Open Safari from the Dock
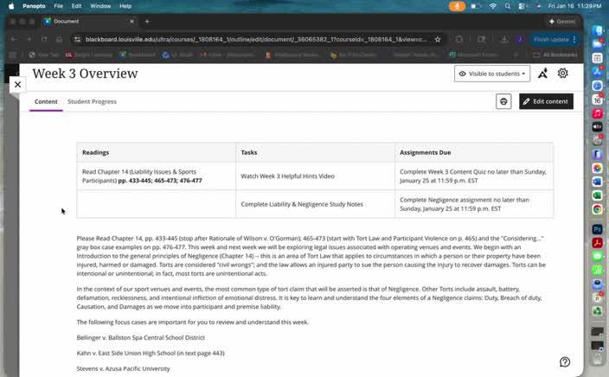Screen dimensions: 609x377 [597, 86]
